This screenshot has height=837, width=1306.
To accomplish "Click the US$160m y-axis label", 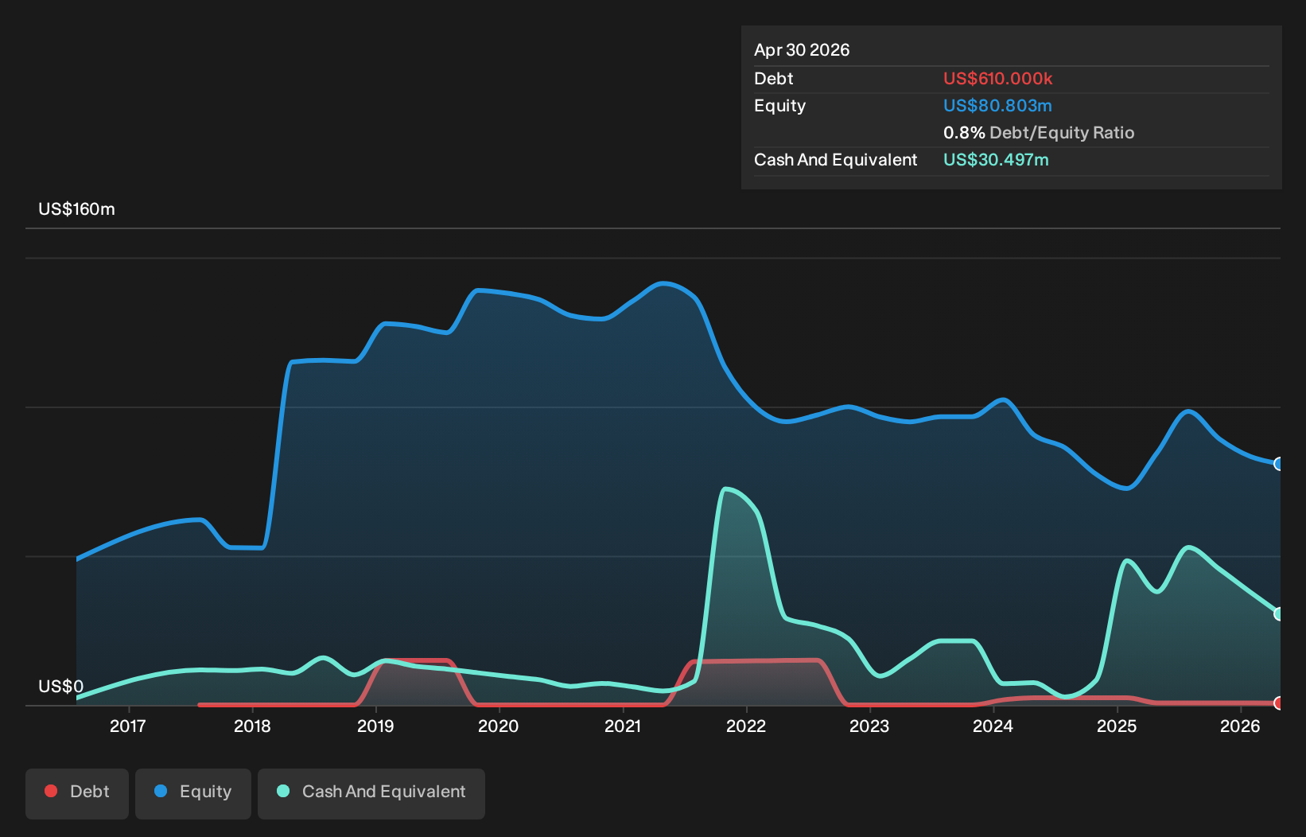I will click(77, 209).
